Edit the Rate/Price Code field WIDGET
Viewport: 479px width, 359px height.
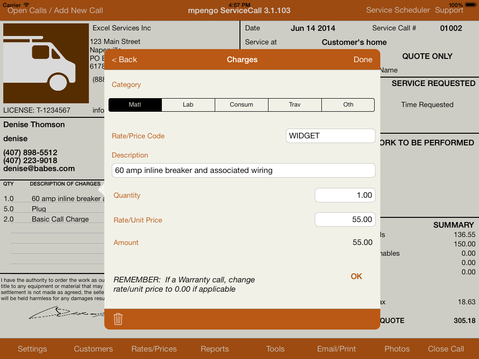pyautogui.click(x=330, y=136)
